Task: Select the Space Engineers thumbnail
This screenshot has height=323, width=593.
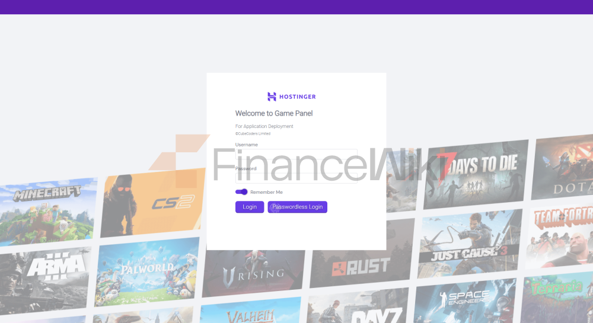Action: pyautogui.click(x=464, y=301)
